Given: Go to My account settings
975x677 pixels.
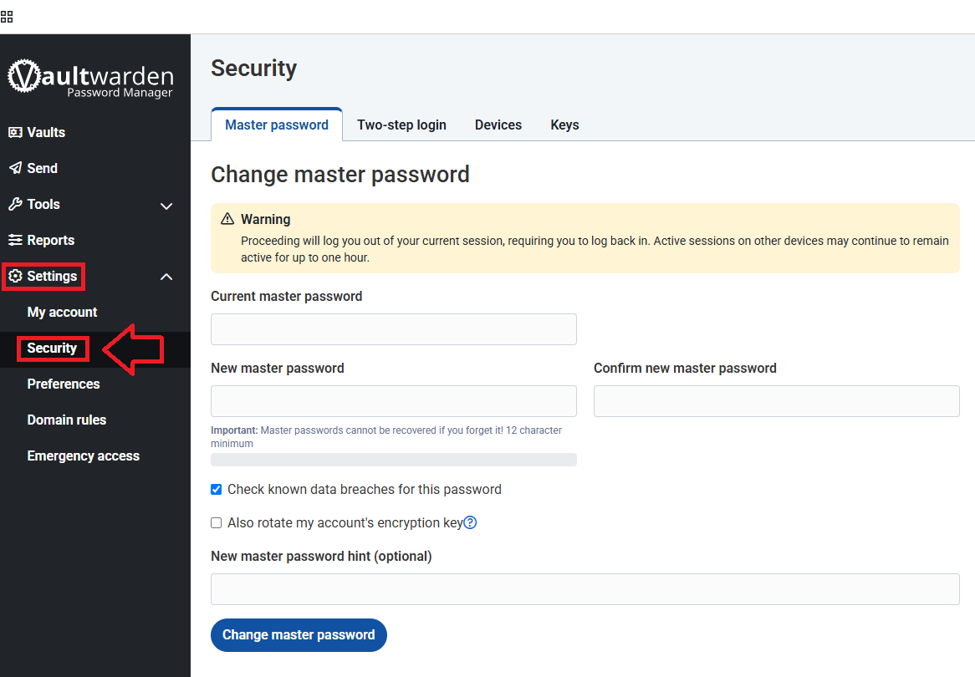Looking at the screenshot, I should 62,312.
